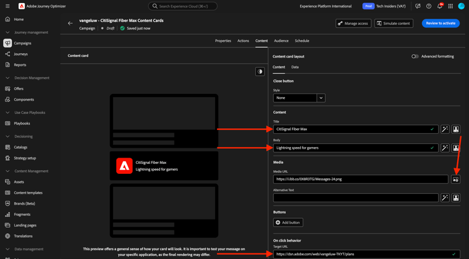Click into the Alternative Text field
Image resolution: width=469 pixels, height=259 pixels.
[x=356, y=198]
